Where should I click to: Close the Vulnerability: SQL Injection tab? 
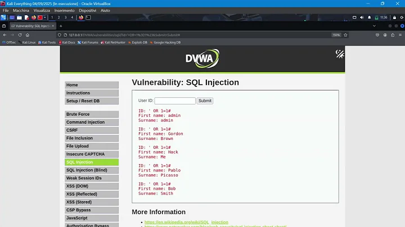click(53, 26)
